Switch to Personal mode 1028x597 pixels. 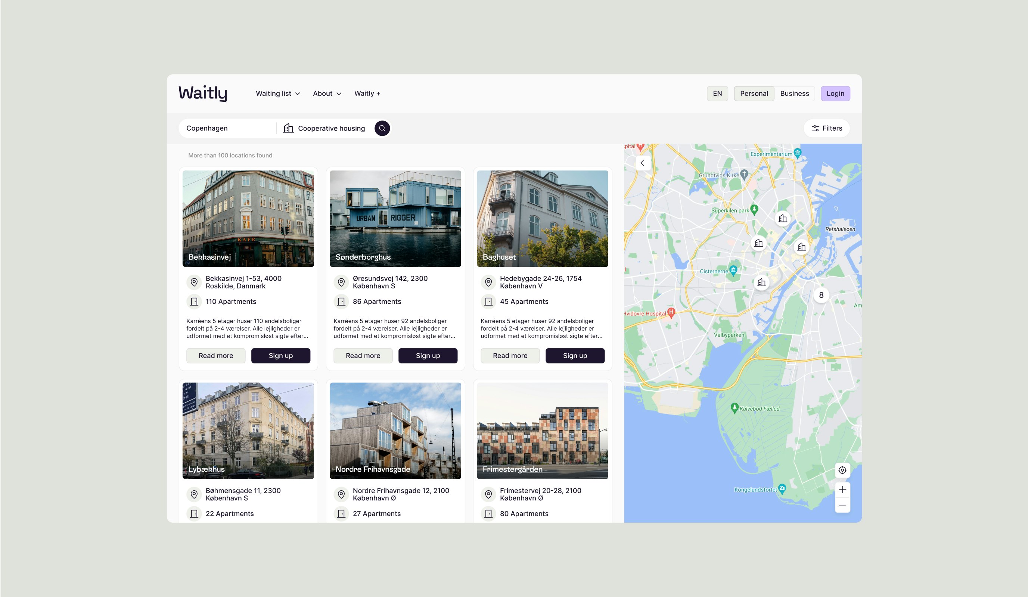click(x=754, y=94)
